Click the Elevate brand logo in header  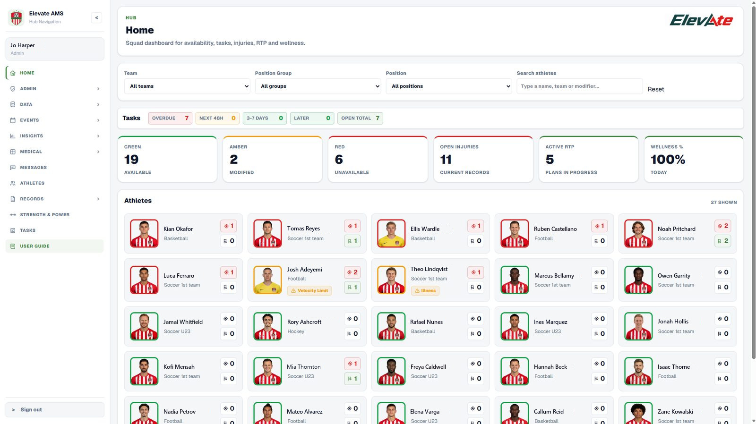(x=701, y=20)
